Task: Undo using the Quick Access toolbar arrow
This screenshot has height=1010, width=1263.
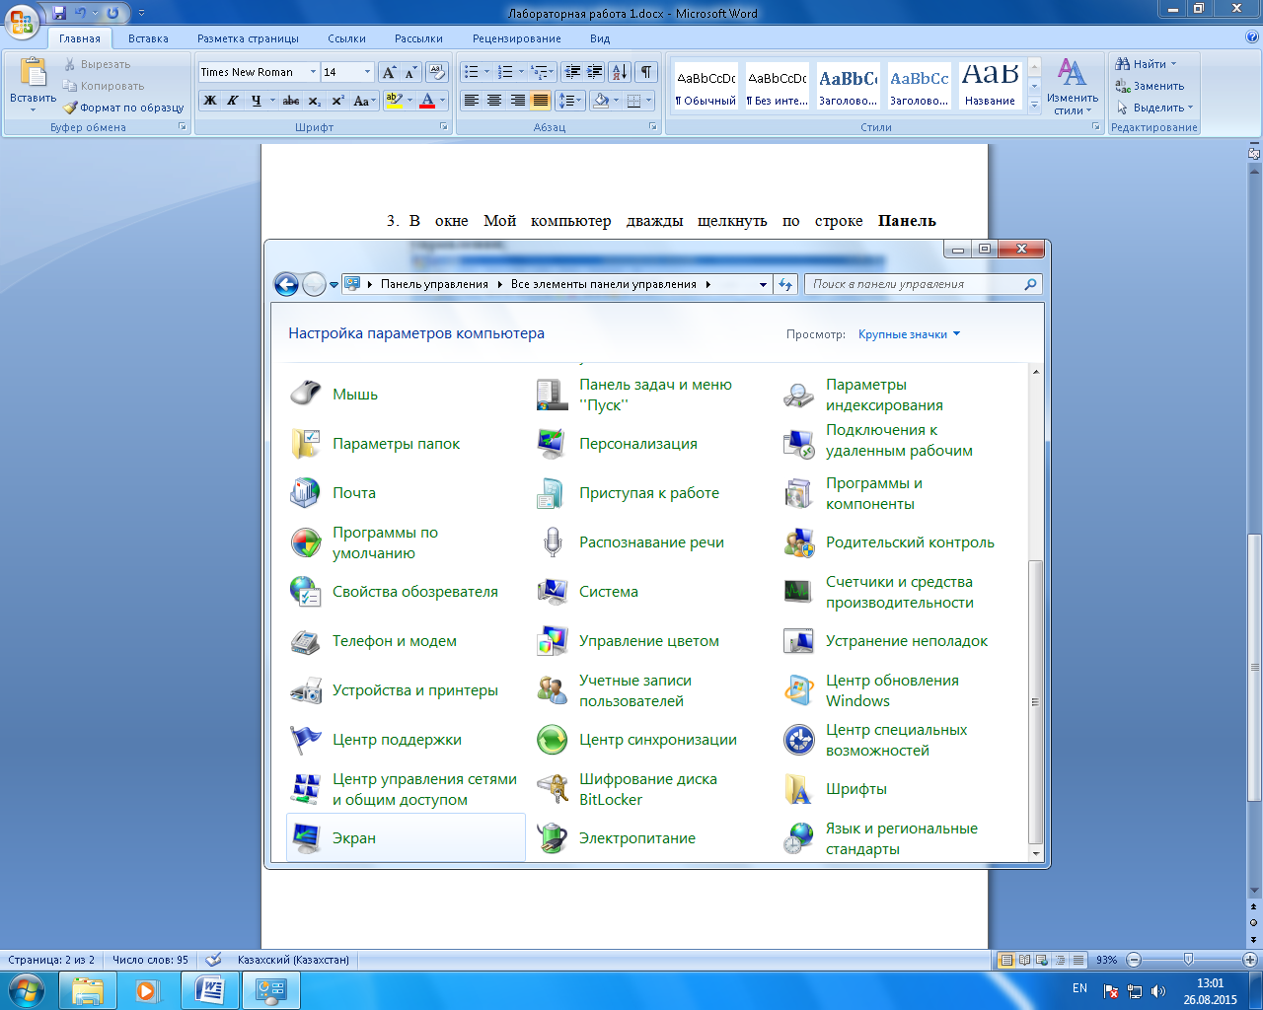Action: point(81,13)
